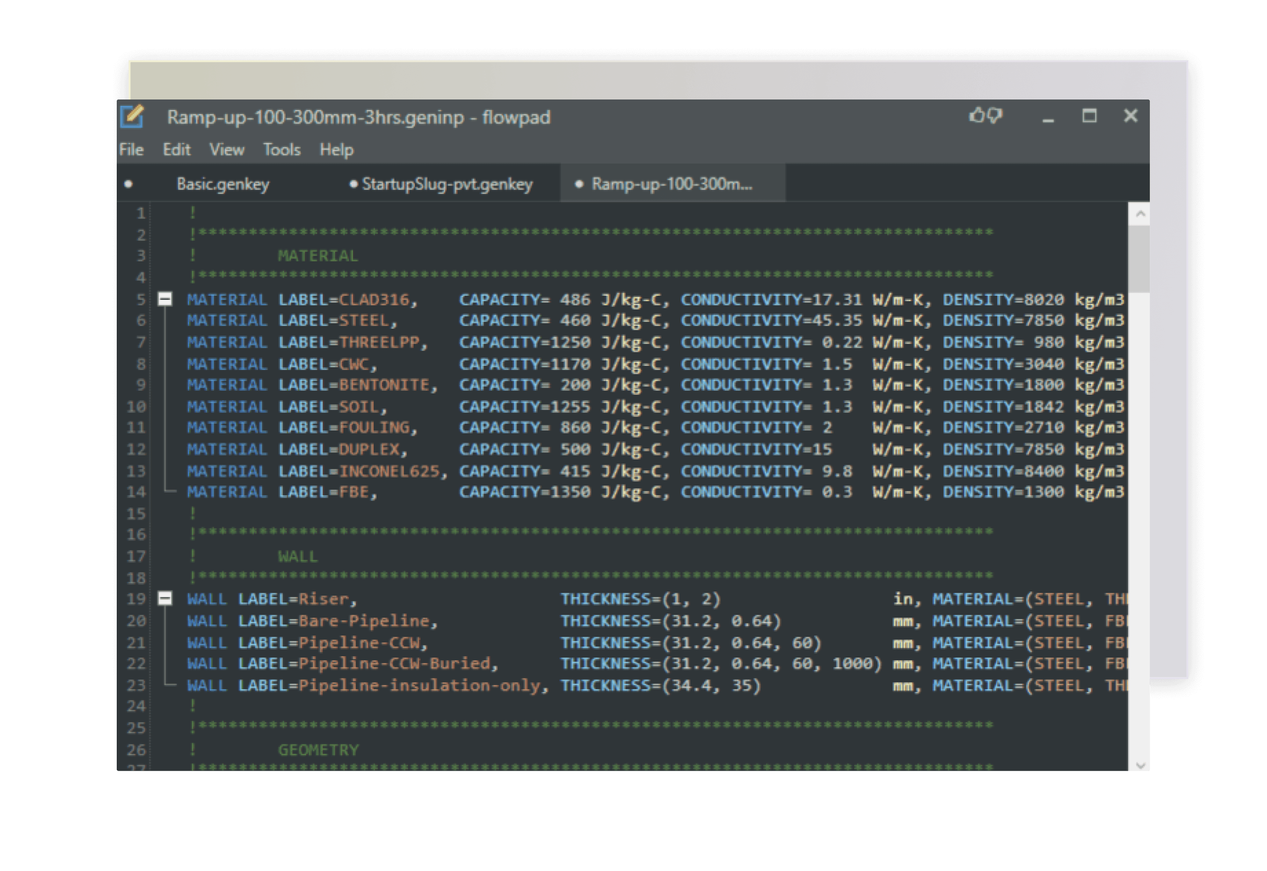The image size is (1267, 871).
Task: Click the dot left of Basic.genkey tab
Action: [129, 185]
